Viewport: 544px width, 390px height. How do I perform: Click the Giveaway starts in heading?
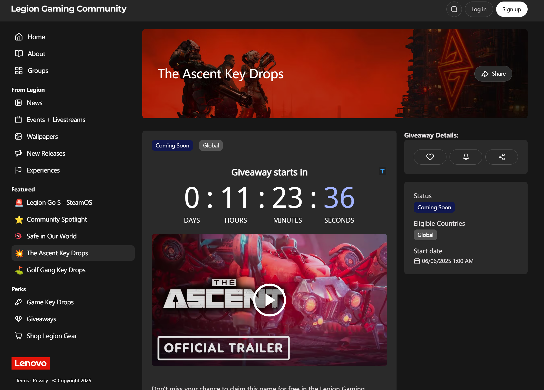point(269,172)
